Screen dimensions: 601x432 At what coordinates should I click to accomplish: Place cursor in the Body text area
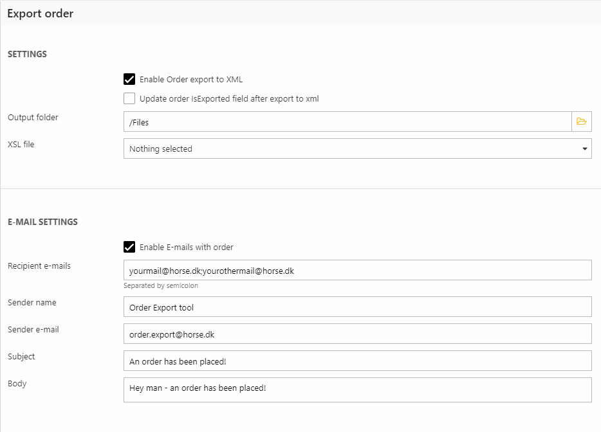357,390
